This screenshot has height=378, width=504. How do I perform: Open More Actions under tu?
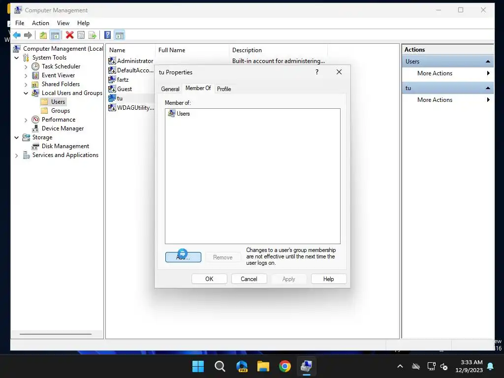coord(448,100)
